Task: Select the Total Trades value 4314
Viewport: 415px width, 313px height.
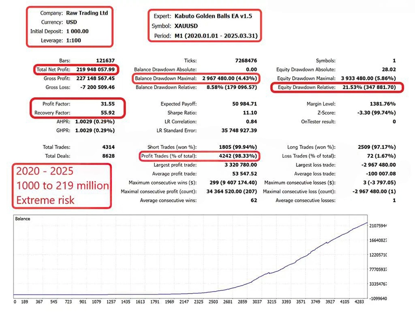Action: pyautogui.click(x=108, y=147)
